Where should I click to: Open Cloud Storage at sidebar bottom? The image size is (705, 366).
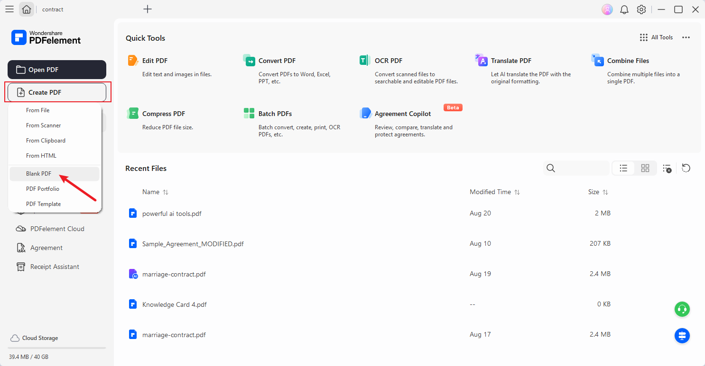34,338
